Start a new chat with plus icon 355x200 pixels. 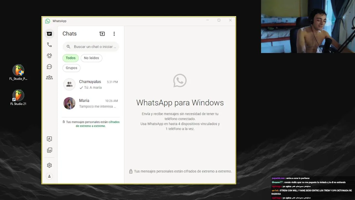pos(102,34)
